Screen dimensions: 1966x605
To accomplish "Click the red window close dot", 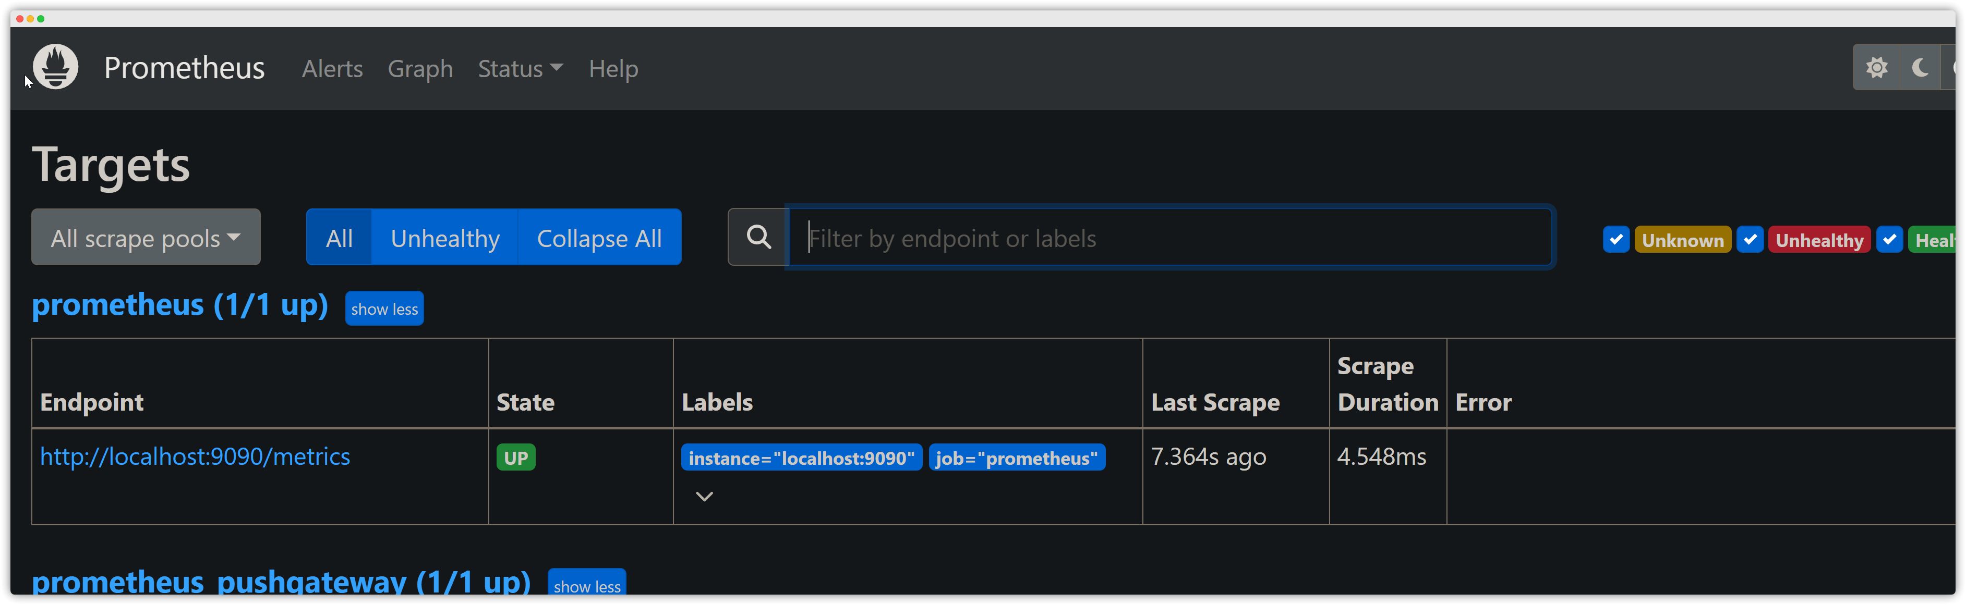I will click(x=20, y=18).
